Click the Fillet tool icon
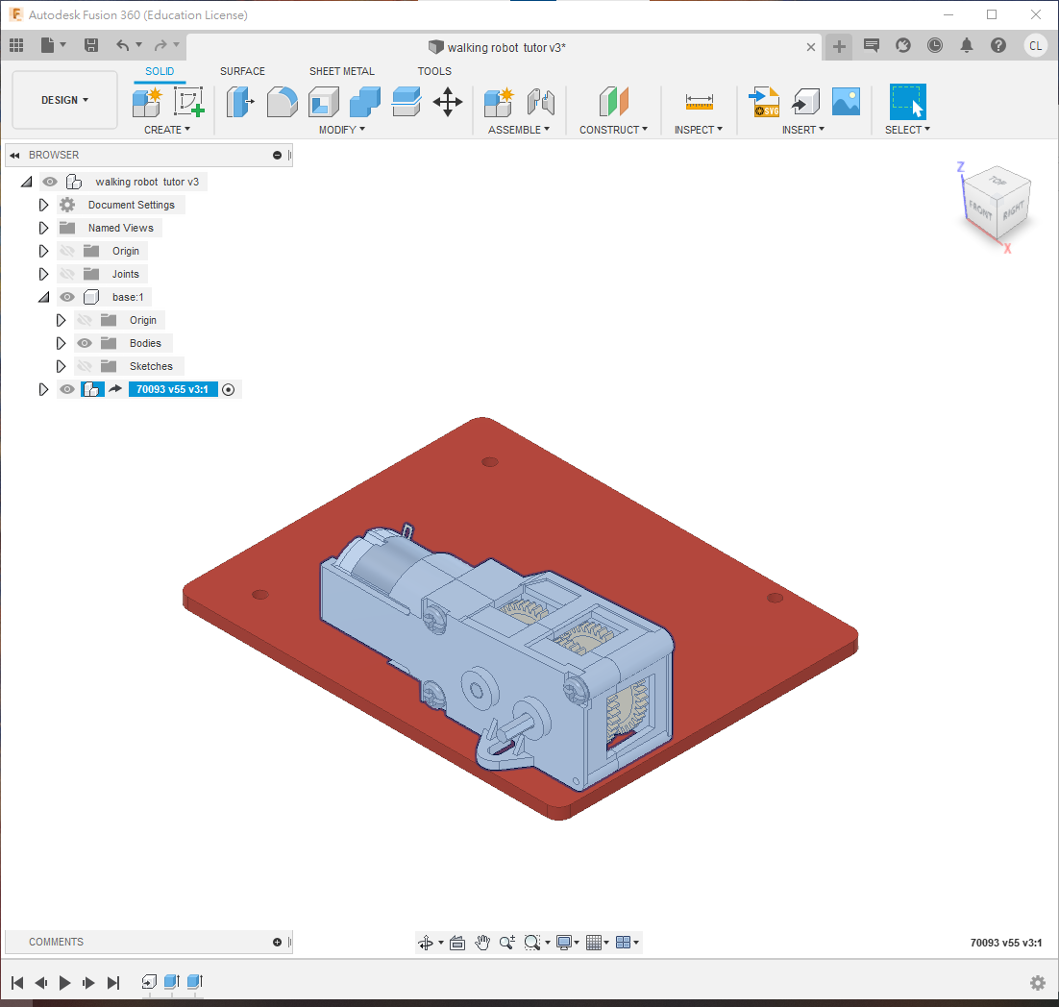This screenshot has width=1059, height=1007. coord(282,101)
